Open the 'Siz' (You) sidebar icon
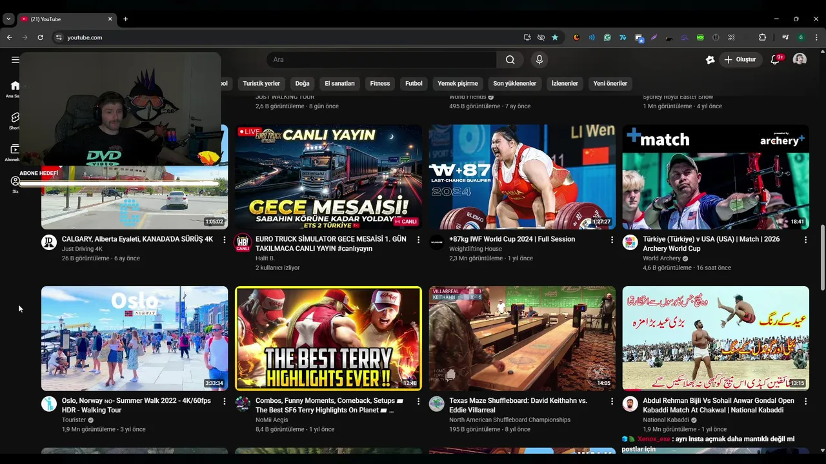 tap(15, 184)
